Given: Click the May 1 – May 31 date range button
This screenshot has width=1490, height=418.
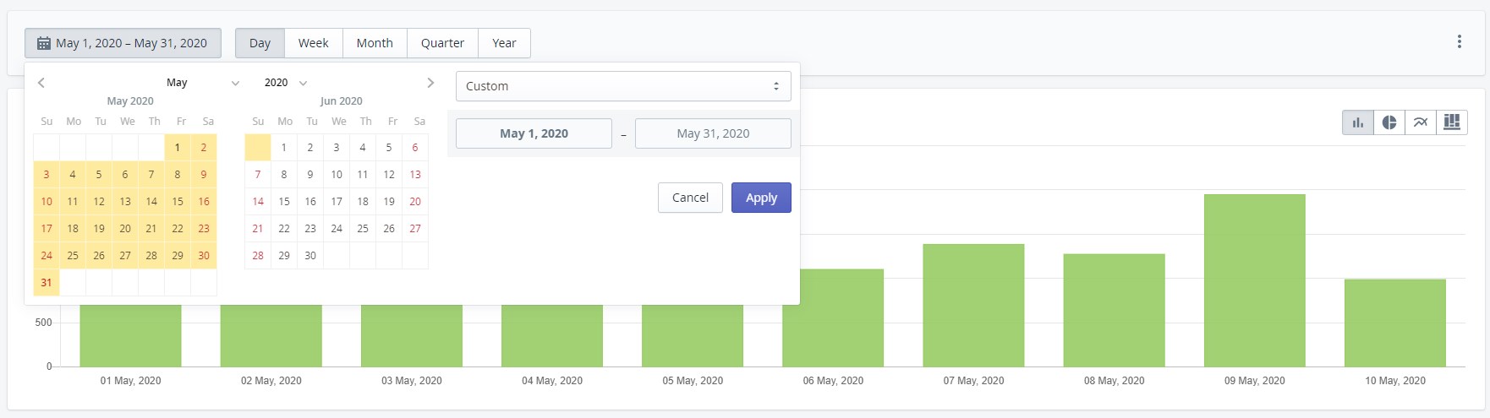Looking at the screenshot, I should click(123, 43).
